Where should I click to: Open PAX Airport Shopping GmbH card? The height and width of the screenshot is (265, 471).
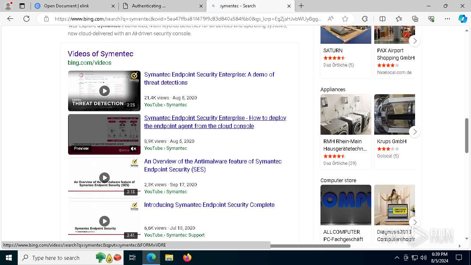(x=394, y=52)
